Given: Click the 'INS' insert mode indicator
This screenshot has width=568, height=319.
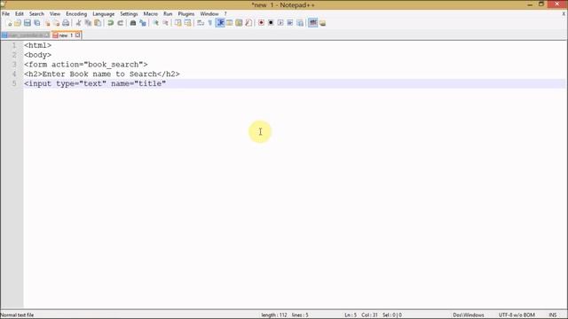Looking at the screenshot, I should click(552, 315).
